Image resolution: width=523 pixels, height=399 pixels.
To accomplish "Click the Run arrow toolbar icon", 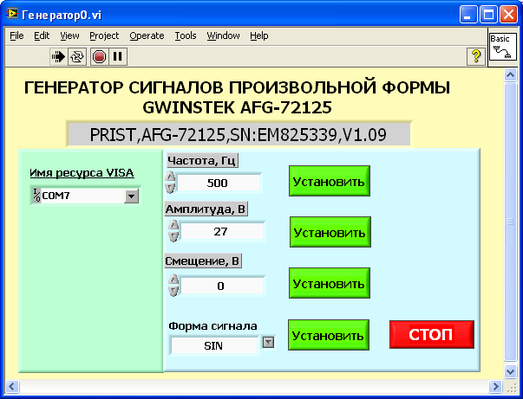I will pos(58,56).
